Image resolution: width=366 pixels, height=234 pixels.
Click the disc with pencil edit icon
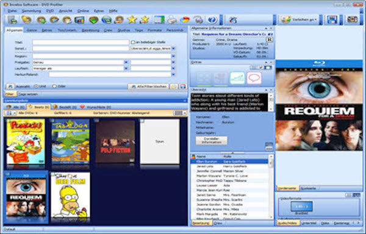coord(54,20)
